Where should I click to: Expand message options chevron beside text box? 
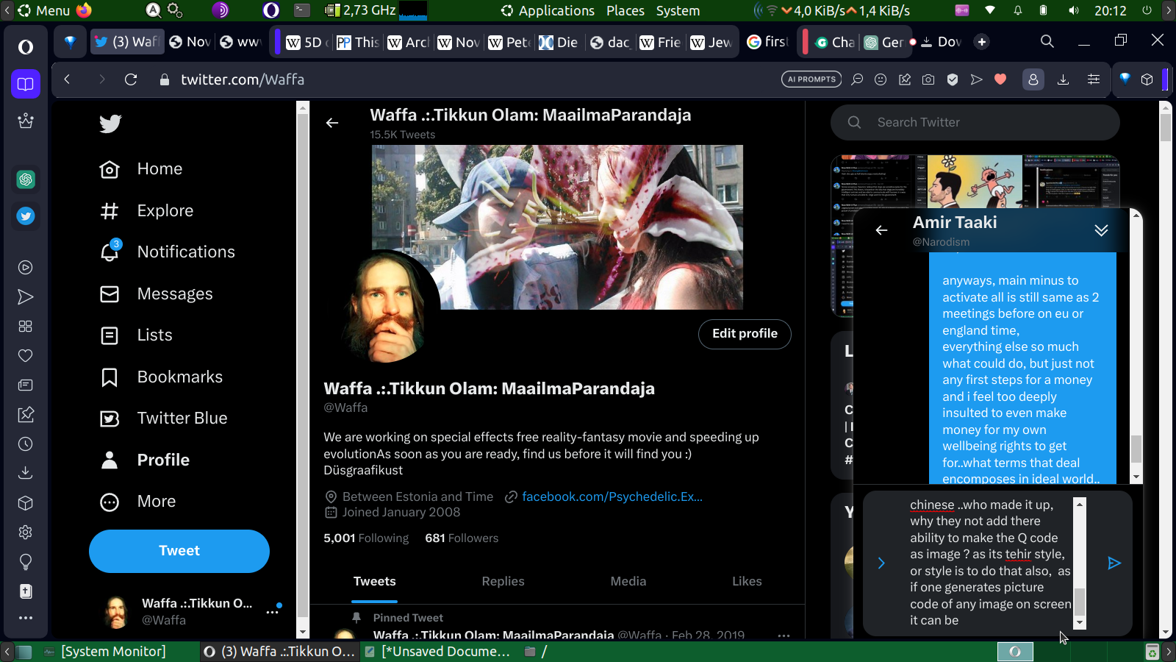[881, 563]
